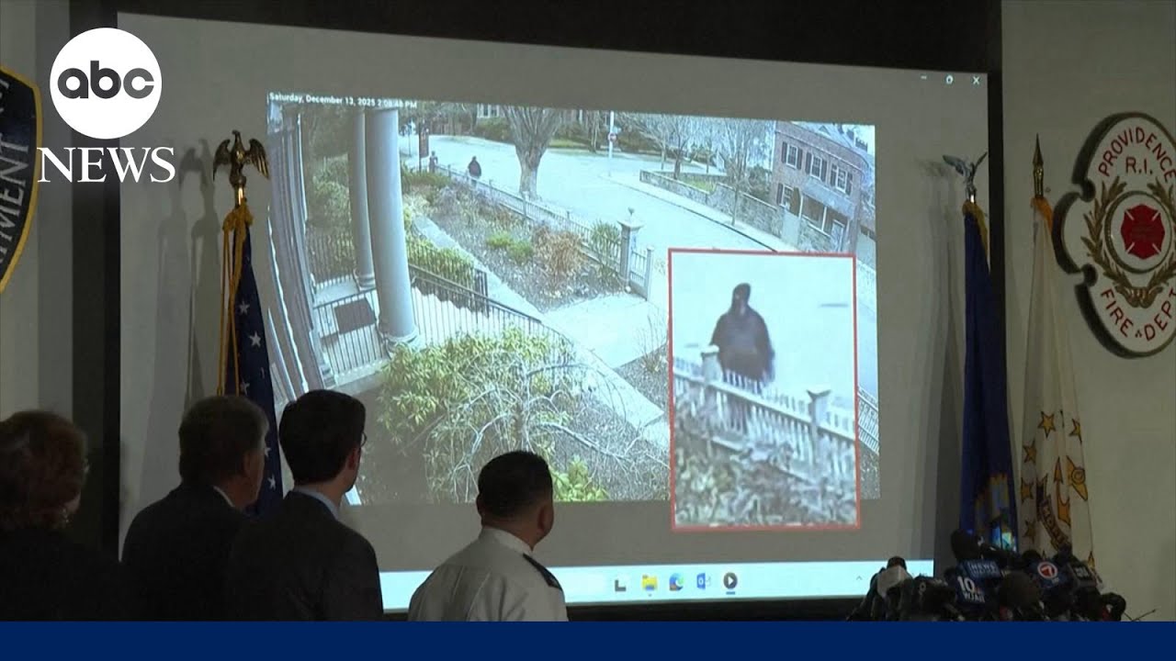This screenshot has width=1176, height=661.
Task: Maximize the projected video window
Action: [949, 80]
